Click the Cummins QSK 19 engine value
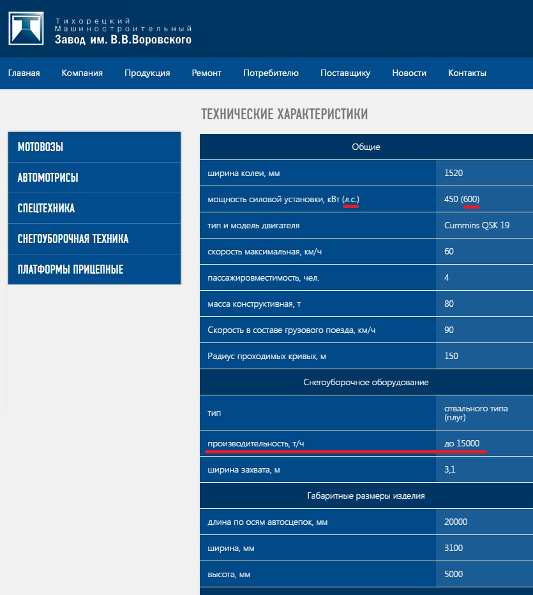The image size is (533, 595). pos(476,225)
